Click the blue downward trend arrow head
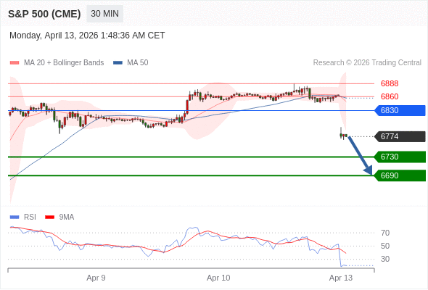Image resolution: width=428 pixels, height=290 pixels. pos(369,170)
